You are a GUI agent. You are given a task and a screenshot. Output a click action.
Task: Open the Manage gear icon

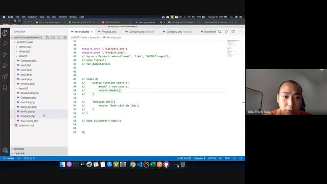point(5,150)
